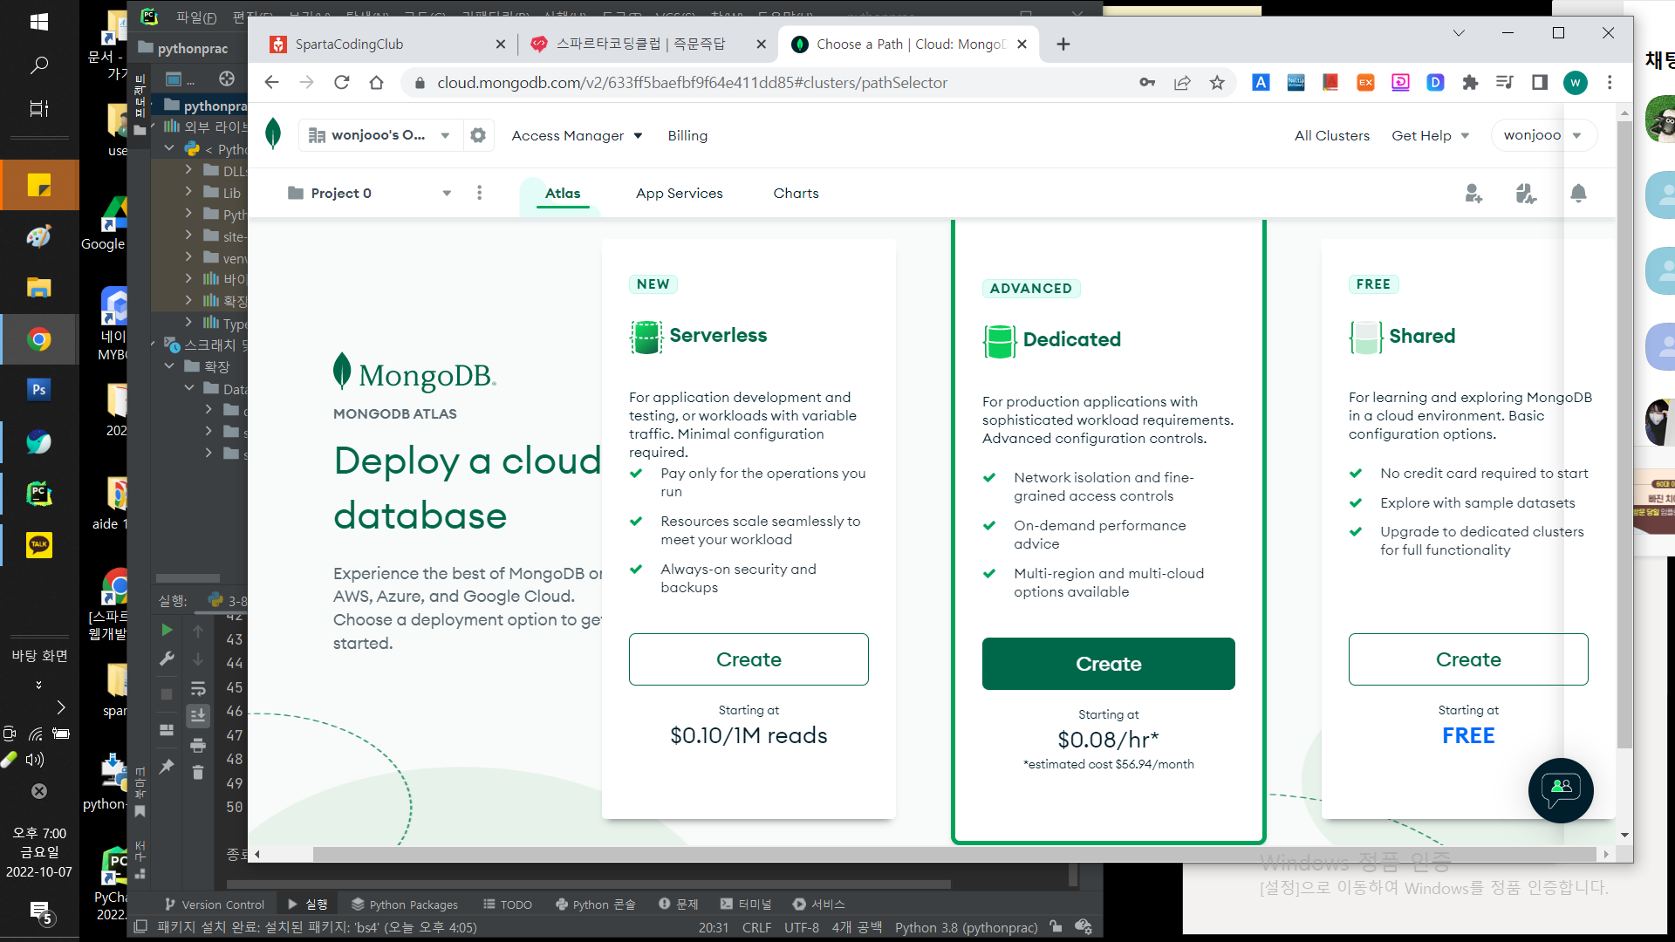1675x942 pixels.
Task: Open wonjooo's organization dropdown
Action: [x=379, y=135]
